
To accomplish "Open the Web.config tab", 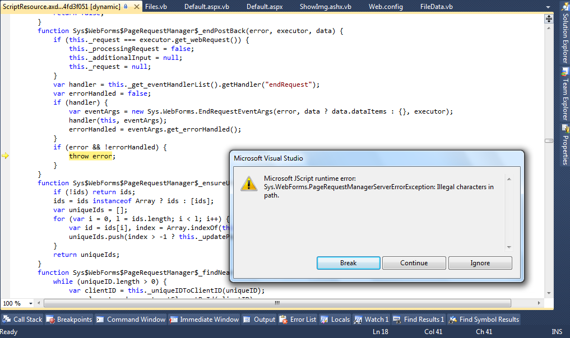I will [x=386, y=7].
